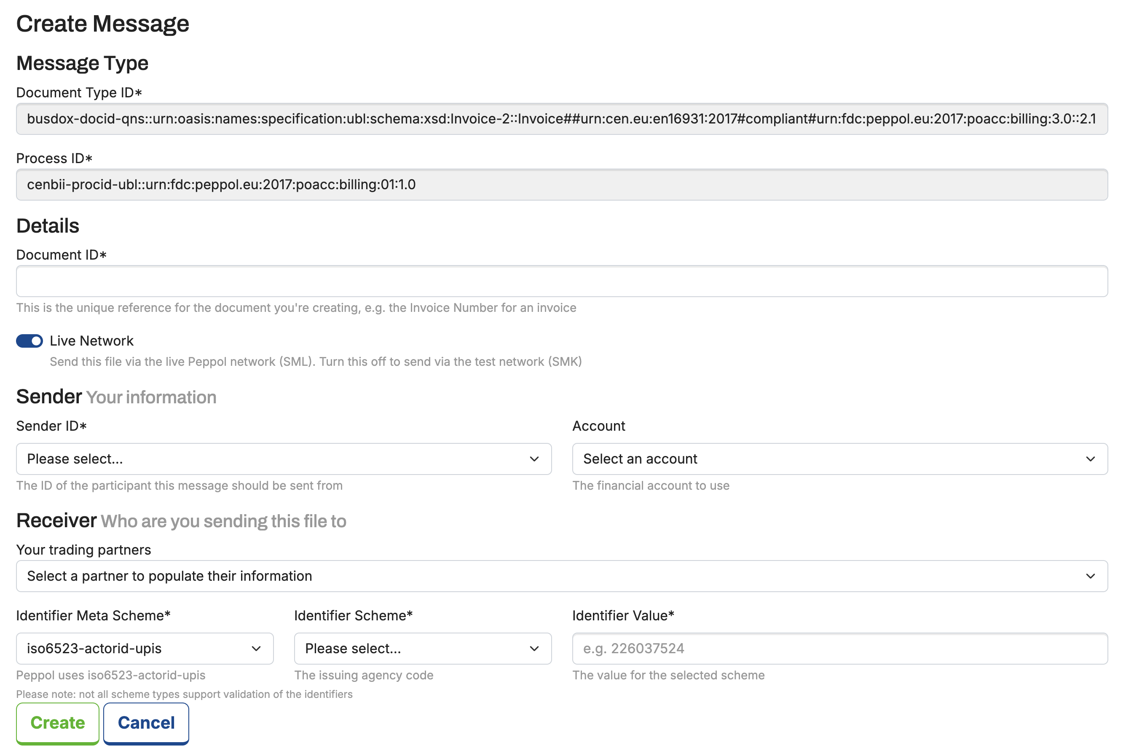The height and width of the screenshot is (751, 1126).
Task: Focus the Identifier Value input field
Action: [x=839, y=648]
